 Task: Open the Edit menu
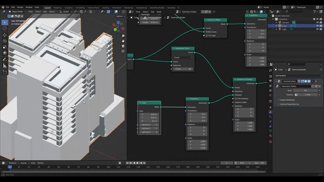click(x=13, y=7)
